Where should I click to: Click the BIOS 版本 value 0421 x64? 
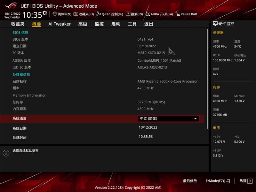click(x=145, y=39)
